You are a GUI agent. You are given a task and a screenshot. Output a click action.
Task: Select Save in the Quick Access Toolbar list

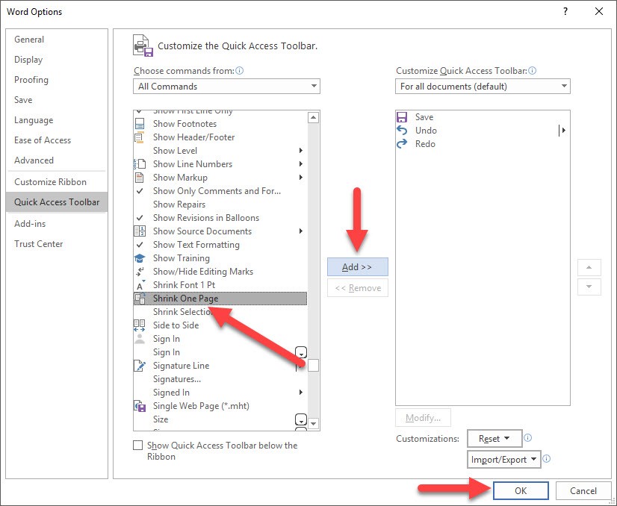point(423,116)
